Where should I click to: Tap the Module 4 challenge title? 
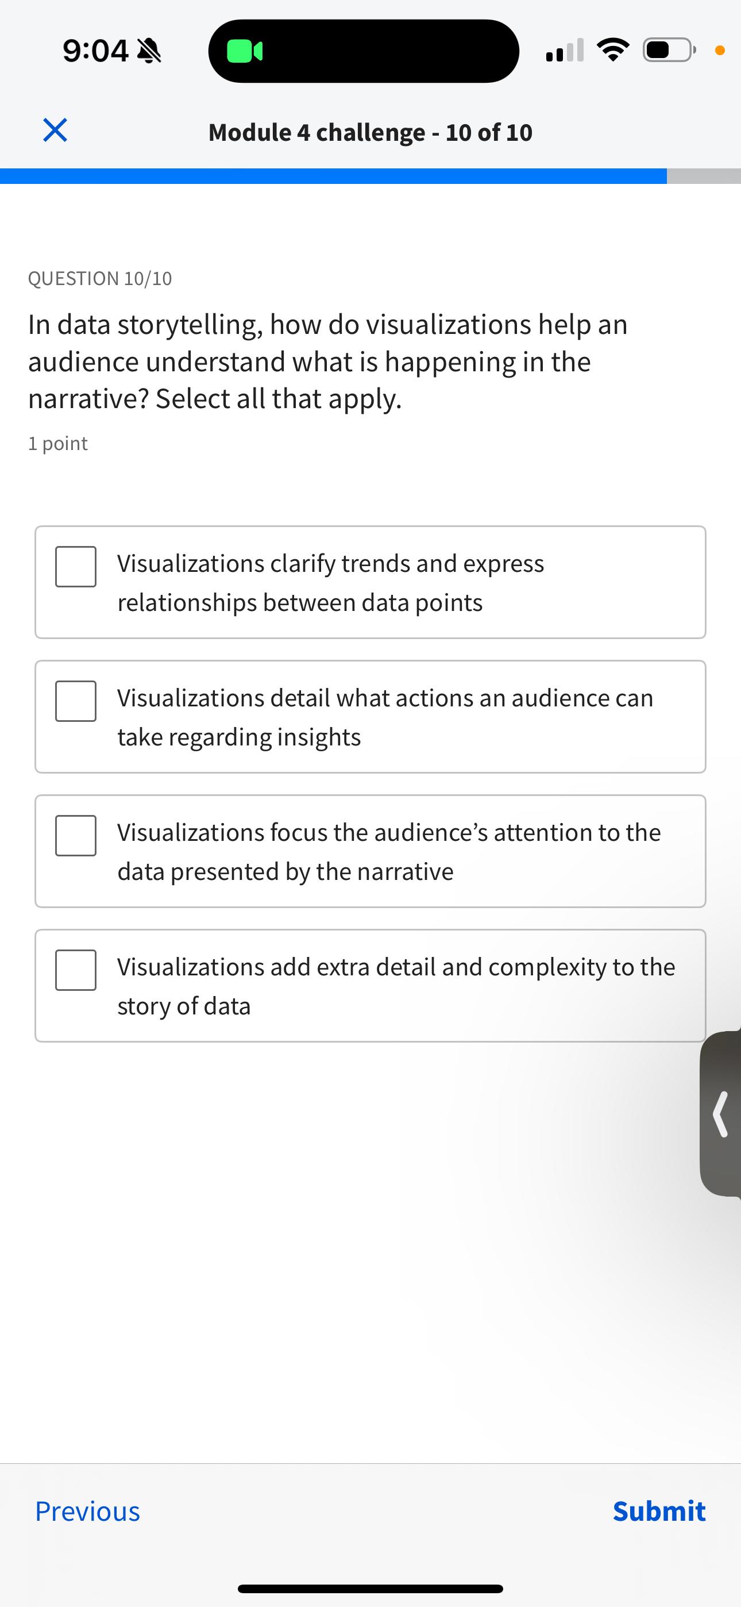click(370, 132)
